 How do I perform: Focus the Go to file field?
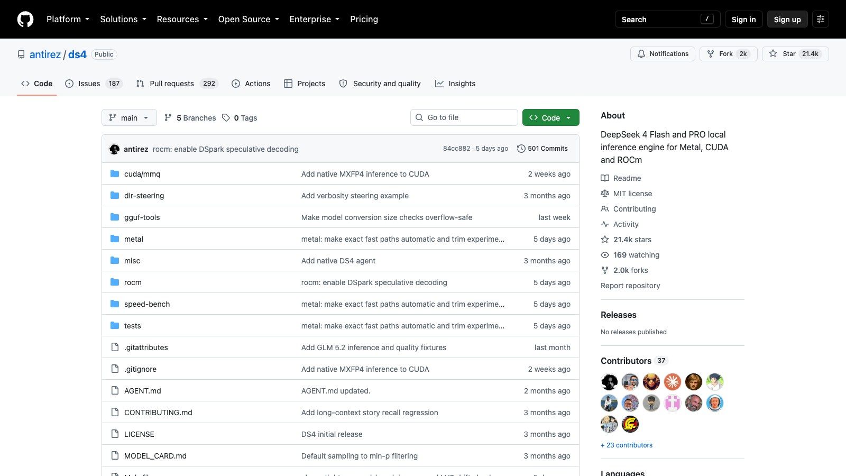coord(464,117)
